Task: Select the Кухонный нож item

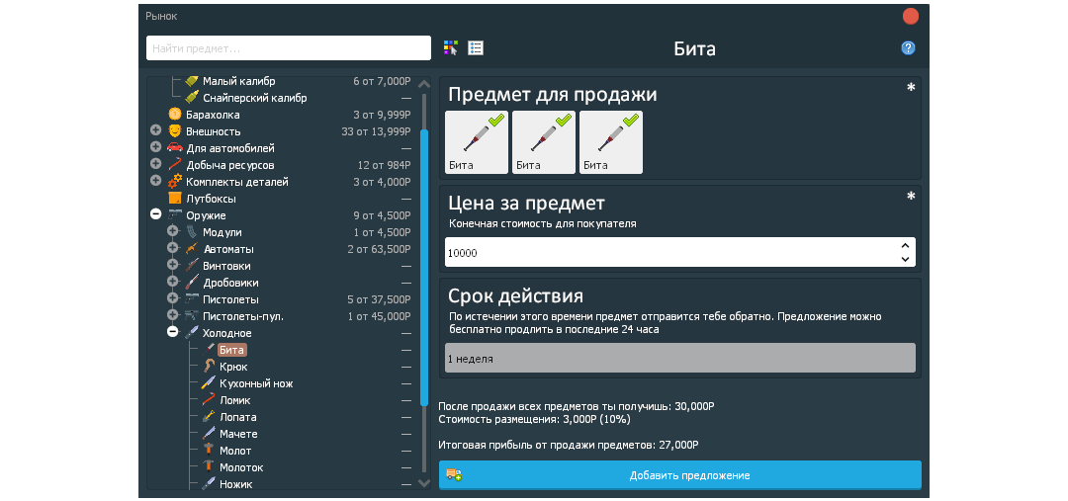Action: [x=255, y=383]
